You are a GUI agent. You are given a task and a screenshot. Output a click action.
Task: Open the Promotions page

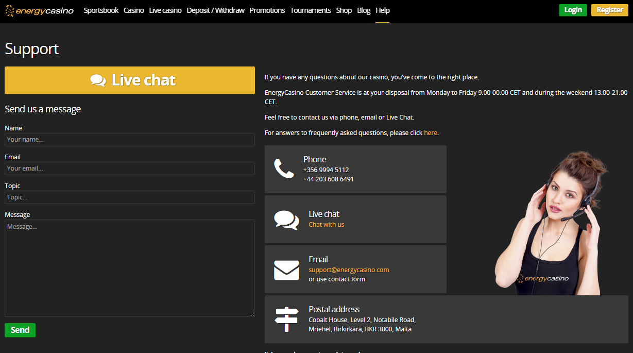point(267,10)
